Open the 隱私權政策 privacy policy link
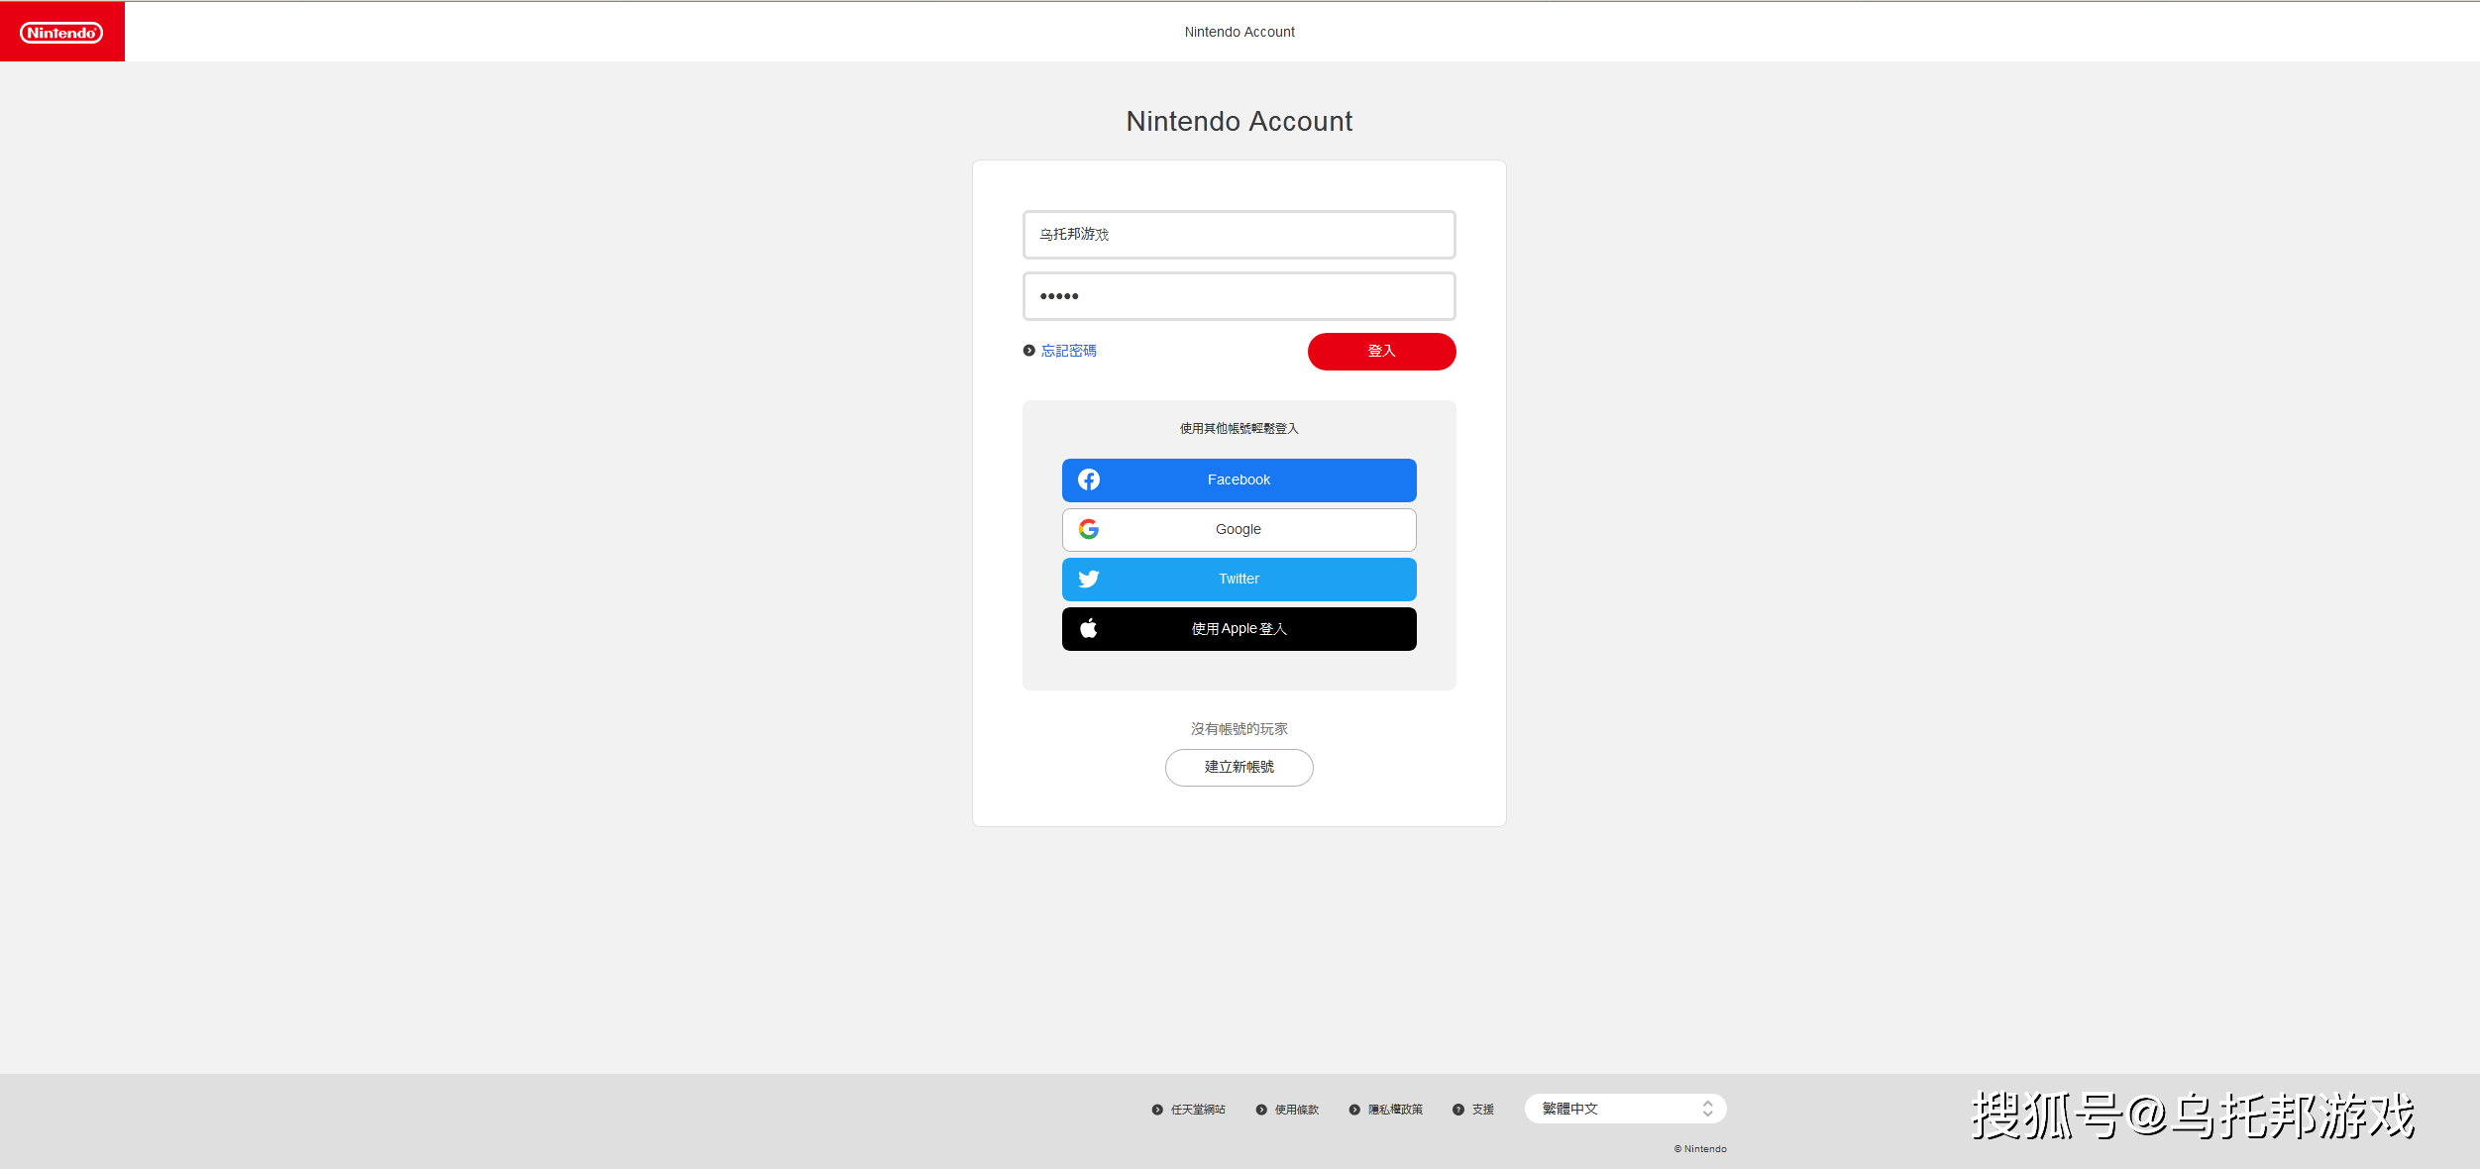The width and height of the screenshot is (2480, 1169). pyautogui.click(x=1395, y=1110)
